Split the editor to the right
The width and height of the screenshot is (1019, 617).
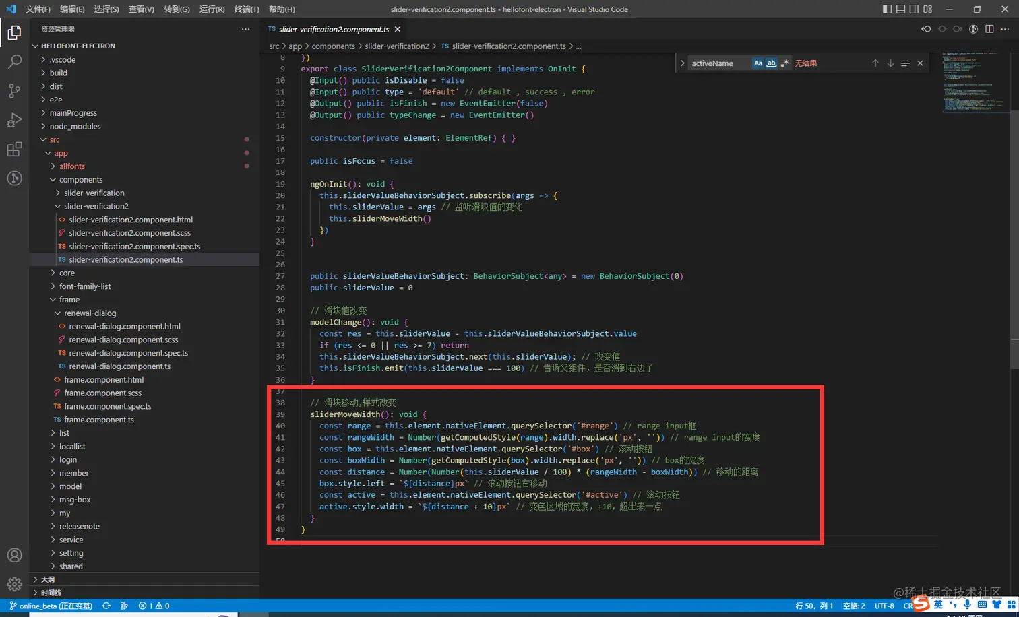click(989, 29)
